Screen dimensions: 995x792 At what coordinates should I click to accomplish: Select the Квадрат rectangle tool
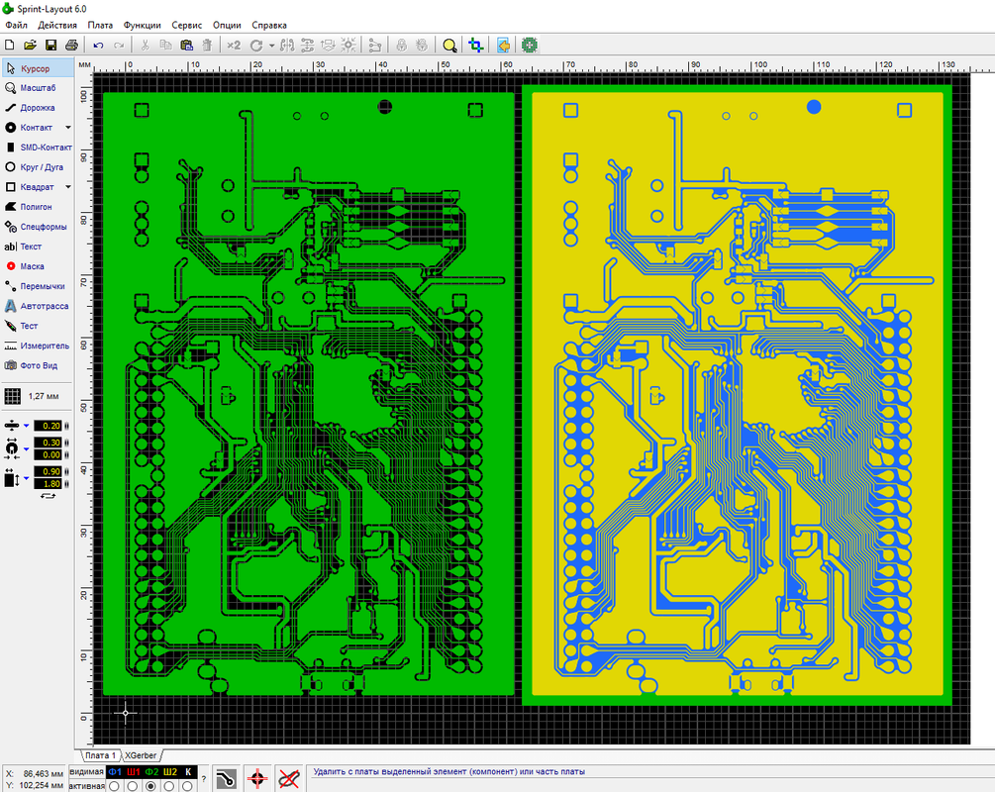(32, 187)
